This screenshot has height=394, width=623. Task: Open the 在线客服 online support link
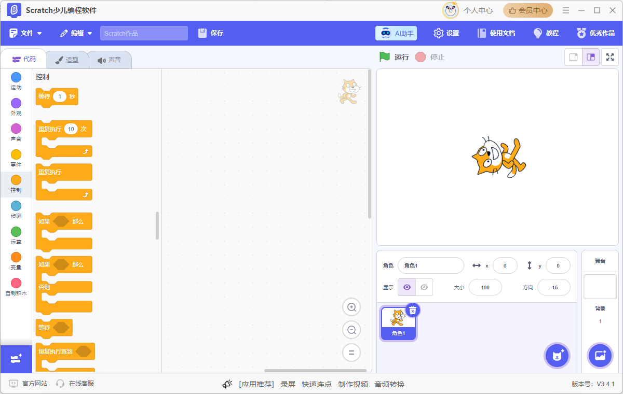coord(75,384)
